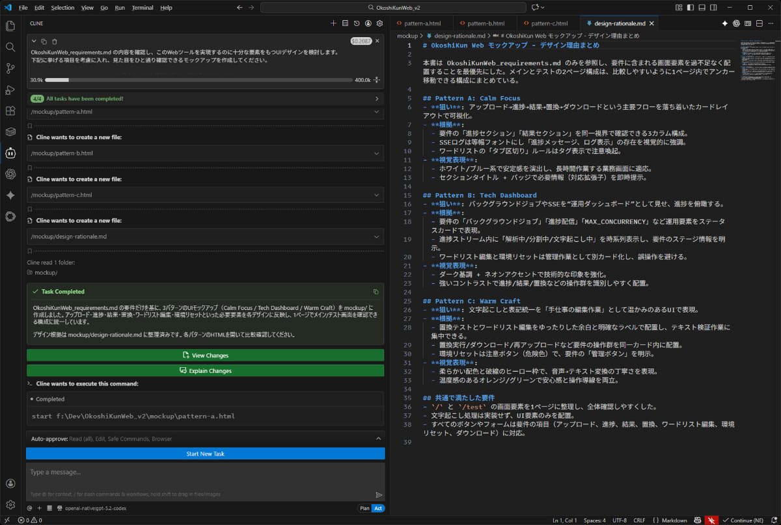Click the send message arrow icon
This screenshot has height=525, width=781.
click(x=379, y=494)
